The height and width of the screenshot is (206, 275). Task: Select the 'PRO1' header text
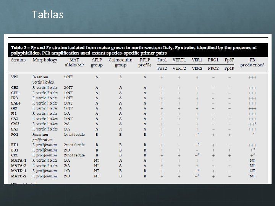coord(213,60)
